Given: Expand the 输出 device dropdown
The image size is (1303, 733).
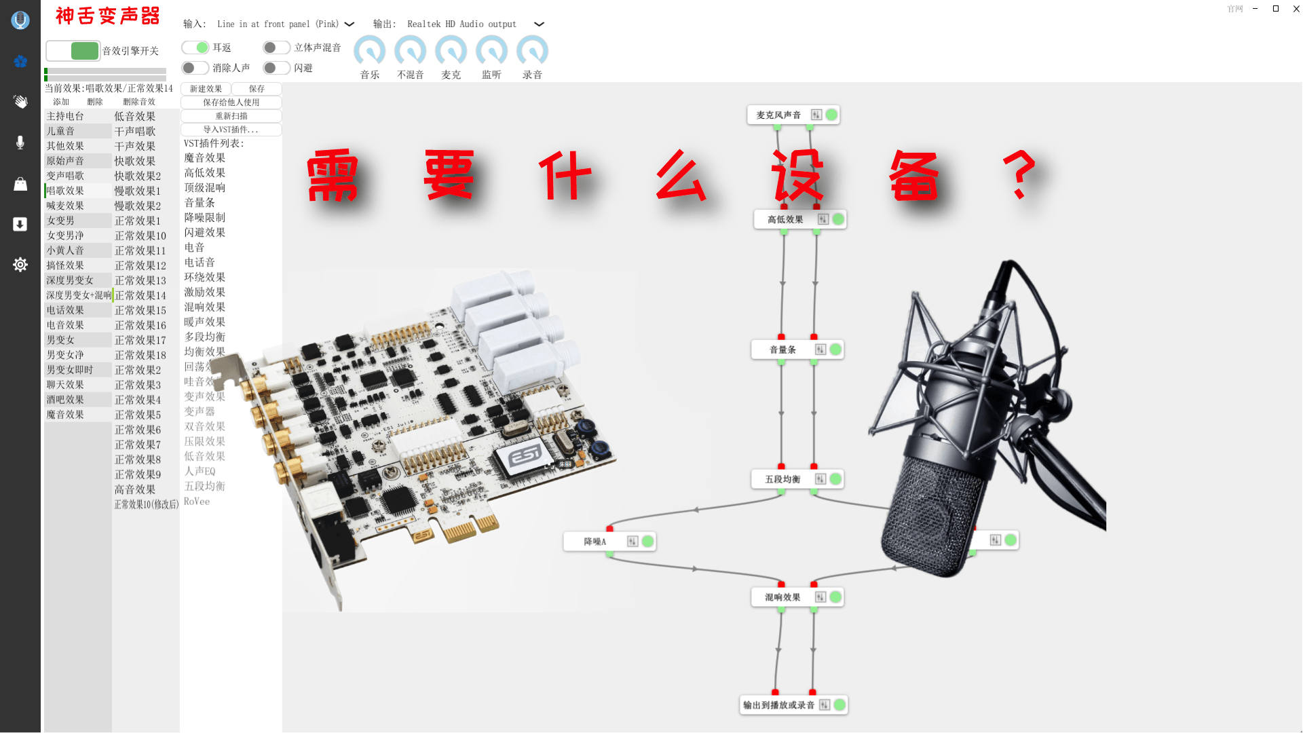Looking at the screenshot, I should [x=540, y=24].
